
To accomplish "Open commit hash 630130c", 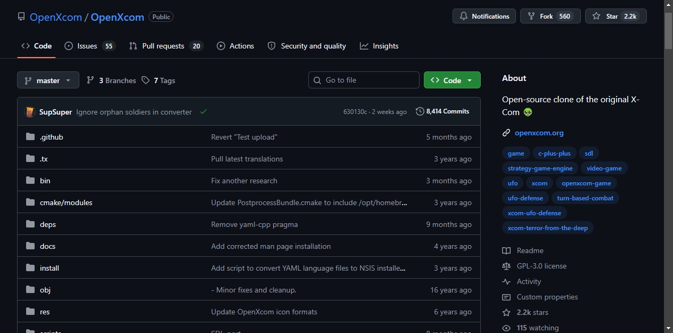I will [x=355, y=112].
